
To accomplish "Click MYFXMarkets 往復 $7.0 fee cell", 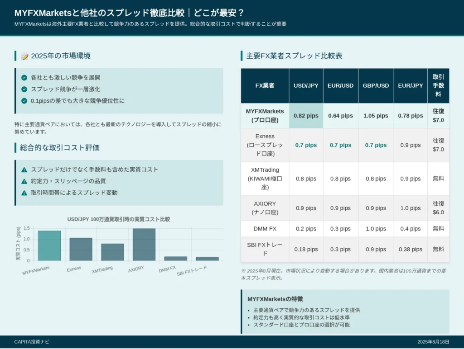I will coord(438,116).
